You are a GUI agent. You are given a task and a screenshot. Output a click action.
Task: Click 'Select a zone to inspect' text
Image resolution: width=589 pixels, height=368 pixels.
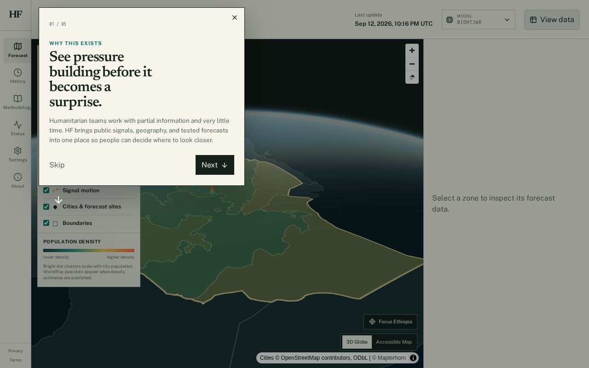[x=493, y=203]
